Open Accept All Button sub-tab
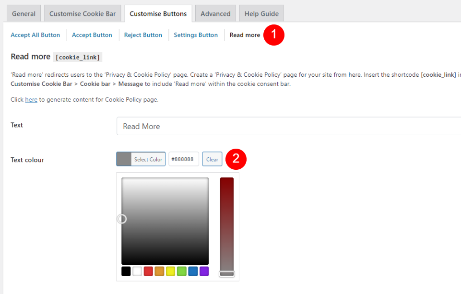Image resolution: width=461 pixels, height=294 pixels. [35, 35]
